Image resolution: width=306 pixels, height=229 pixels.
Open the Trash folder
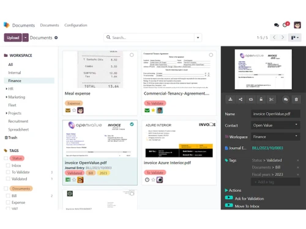(11, 137)
